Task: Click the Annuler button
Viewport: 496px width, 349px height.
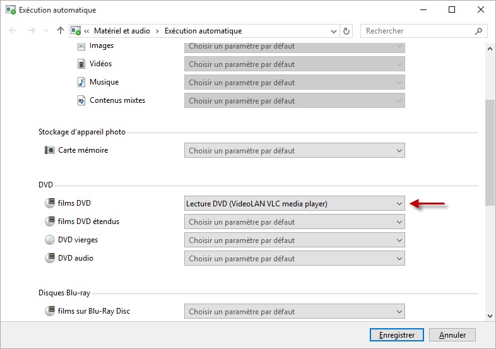Action: click(x=452, y=335)
